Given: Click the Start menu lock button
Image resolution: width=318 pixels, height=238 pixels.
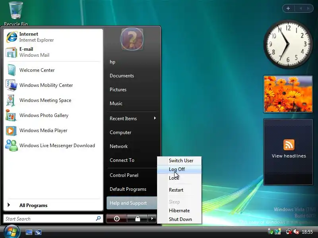Looking at the screenshot, I should 138,219.
